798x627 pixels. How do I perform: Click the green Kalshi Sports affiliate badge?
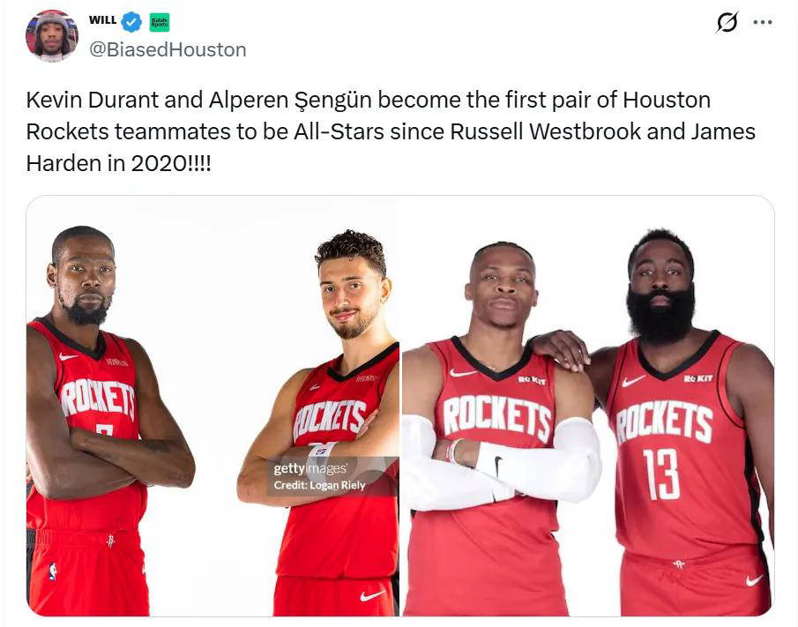click(x=160, y=22)
